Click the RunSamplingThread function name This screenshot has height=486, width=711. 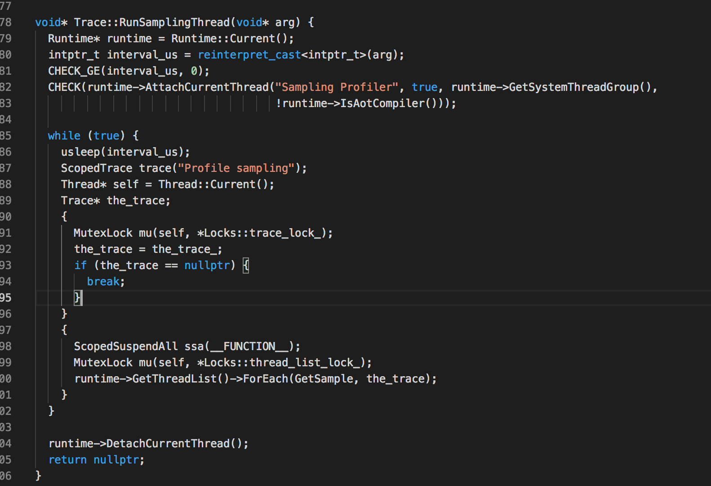pyautogui.click(x=174, y=22)
